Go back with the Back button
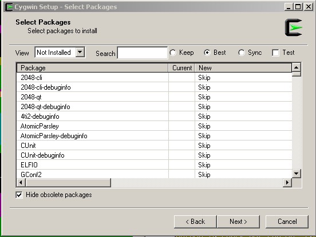Image resolution: width=316 pixels, height=237 pixels. (195, 222)
